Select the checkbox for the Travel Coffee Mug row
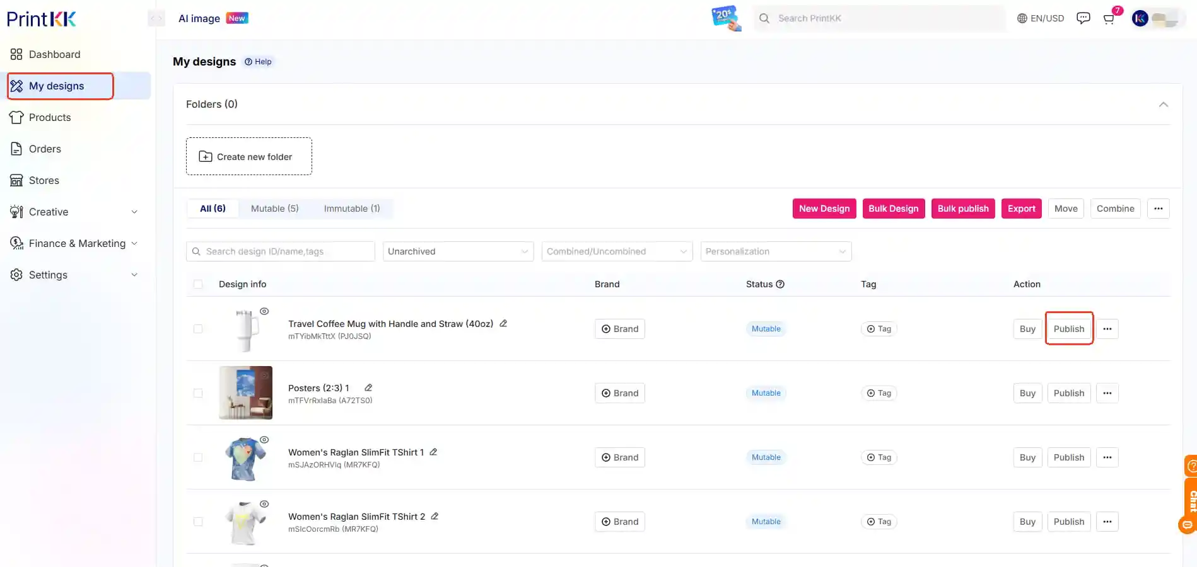 (198, 328)
